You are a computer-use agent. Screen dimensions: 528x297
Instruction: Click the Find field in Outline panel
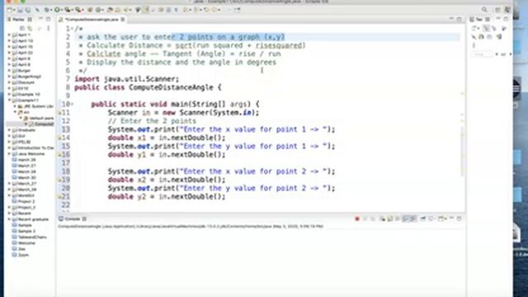tap(483, 54)
